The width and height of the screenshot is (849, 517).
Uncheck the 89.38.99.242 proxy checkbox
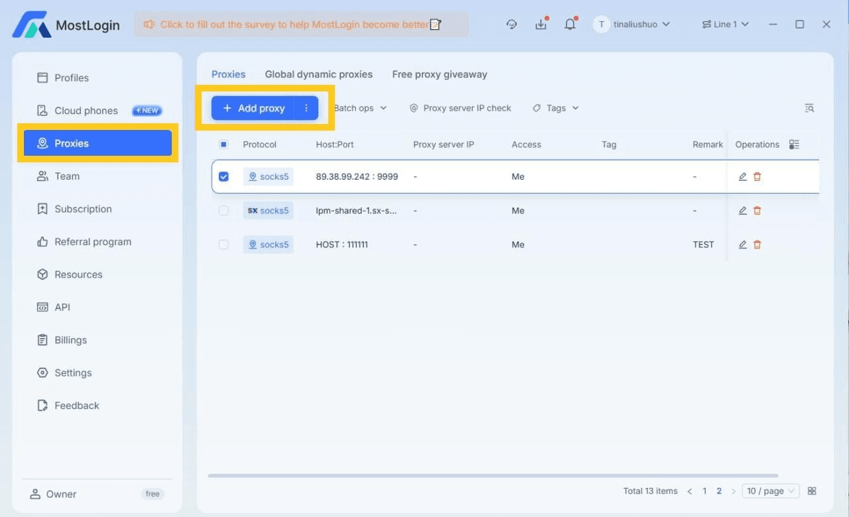[x=224, y=177]
